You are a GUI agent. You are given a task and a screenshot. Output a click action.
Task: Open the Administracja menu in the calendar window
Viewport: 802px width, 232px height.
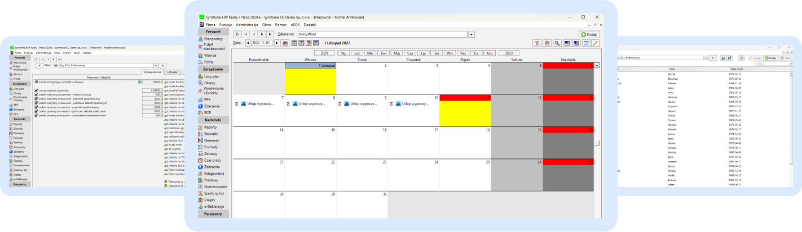[247, 25]
